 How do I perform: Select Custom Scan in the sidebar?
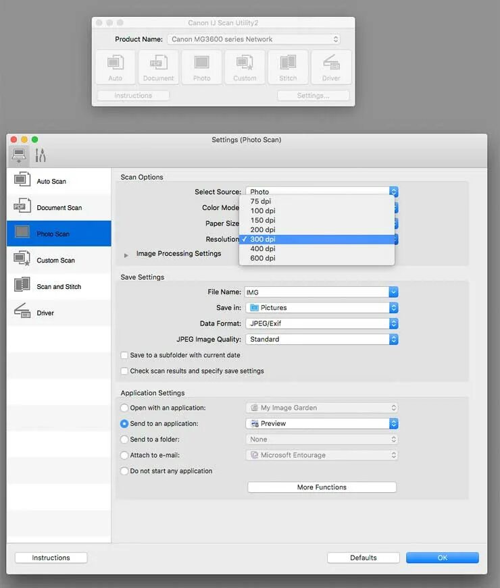(59, 260)
